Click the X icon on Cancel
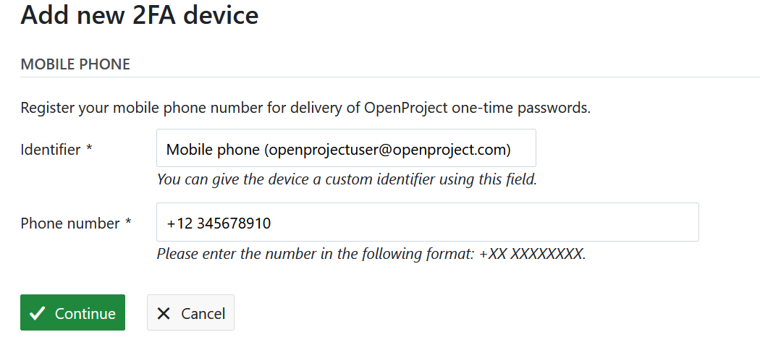The image size is (760, 345). pyautogui.click(x=164, y=313)
